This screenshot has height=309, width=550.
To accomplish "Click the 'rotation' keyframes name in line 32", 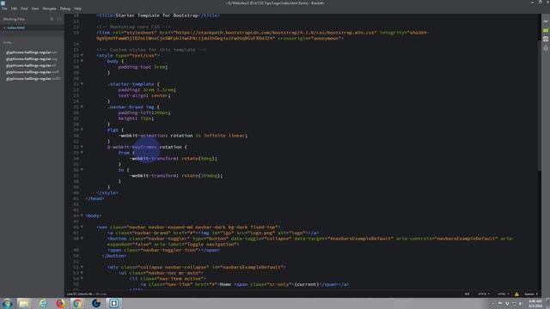I will 170,147.
